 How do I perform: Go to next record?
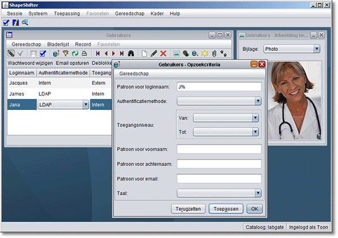pos(114,53)
